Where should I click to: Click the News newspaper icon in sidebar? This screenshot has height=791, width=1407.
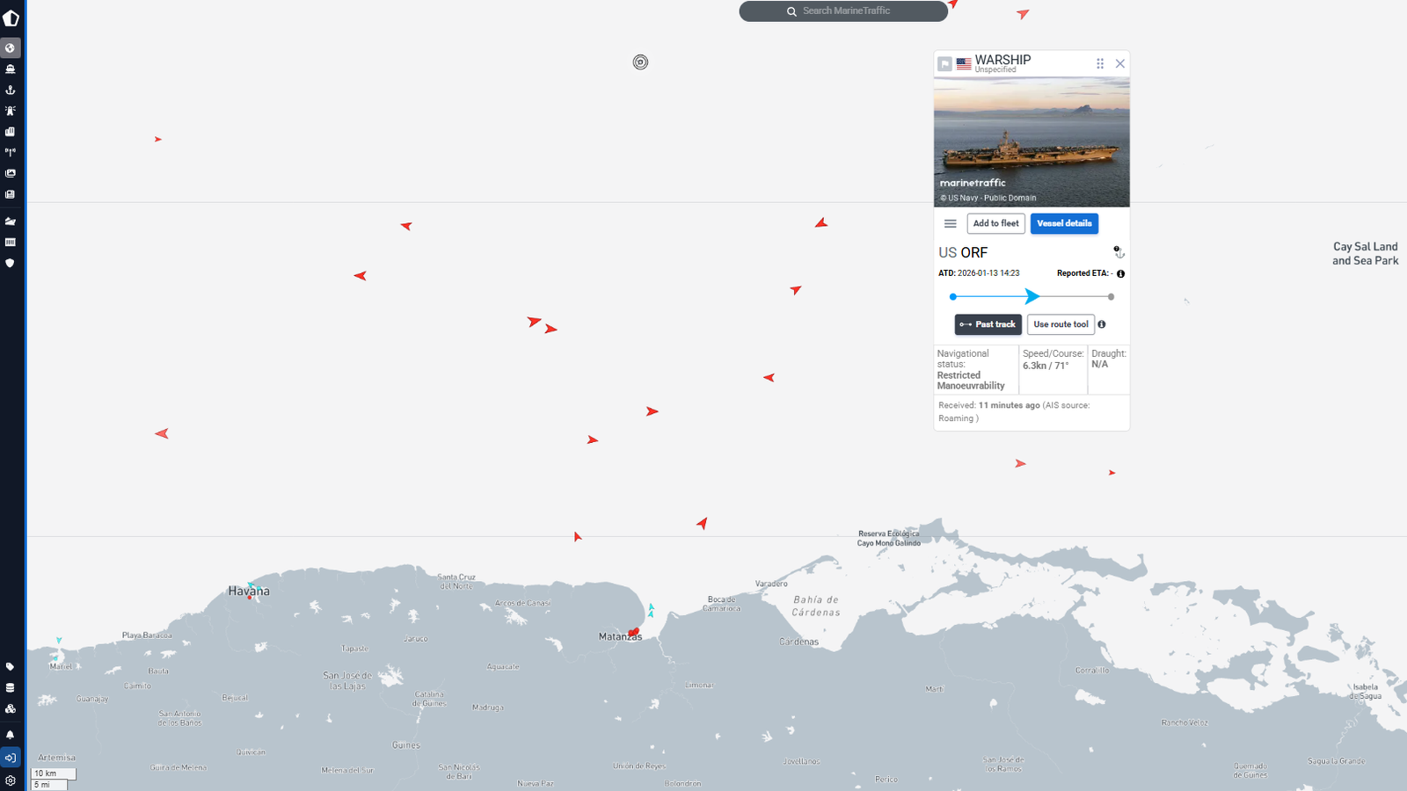11,194
